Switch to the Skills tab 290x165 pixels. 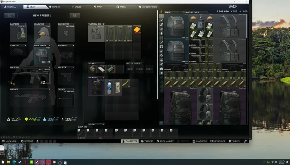[76, 7]
